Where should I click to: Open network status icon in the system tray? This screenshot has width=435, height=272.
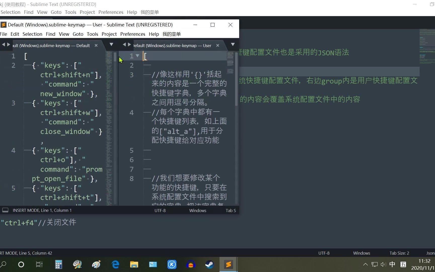pos(375,264)
